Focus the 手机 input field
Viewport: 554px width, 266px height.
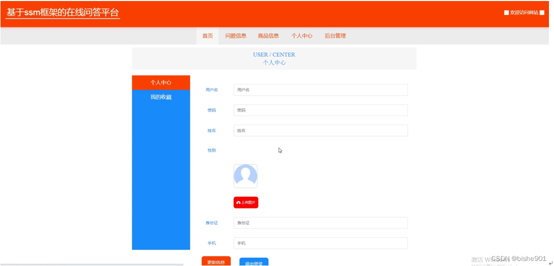[320, 243]
